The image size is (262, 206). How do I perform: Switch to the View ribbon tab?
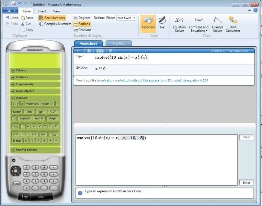click(x=57, y=11)
